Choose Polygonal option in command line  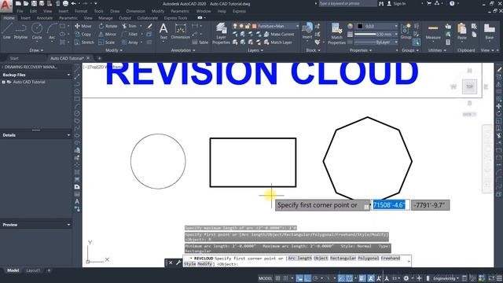369,258
